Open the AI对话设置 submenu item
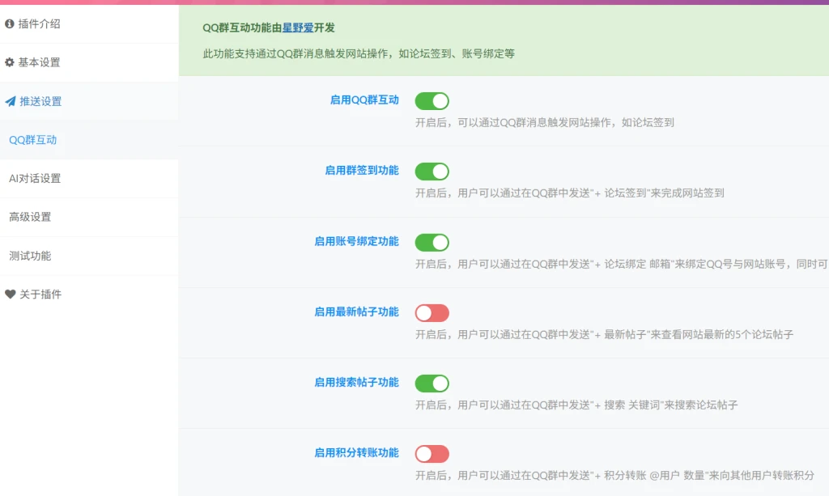 pyautogui.click(x=35, y=179)
